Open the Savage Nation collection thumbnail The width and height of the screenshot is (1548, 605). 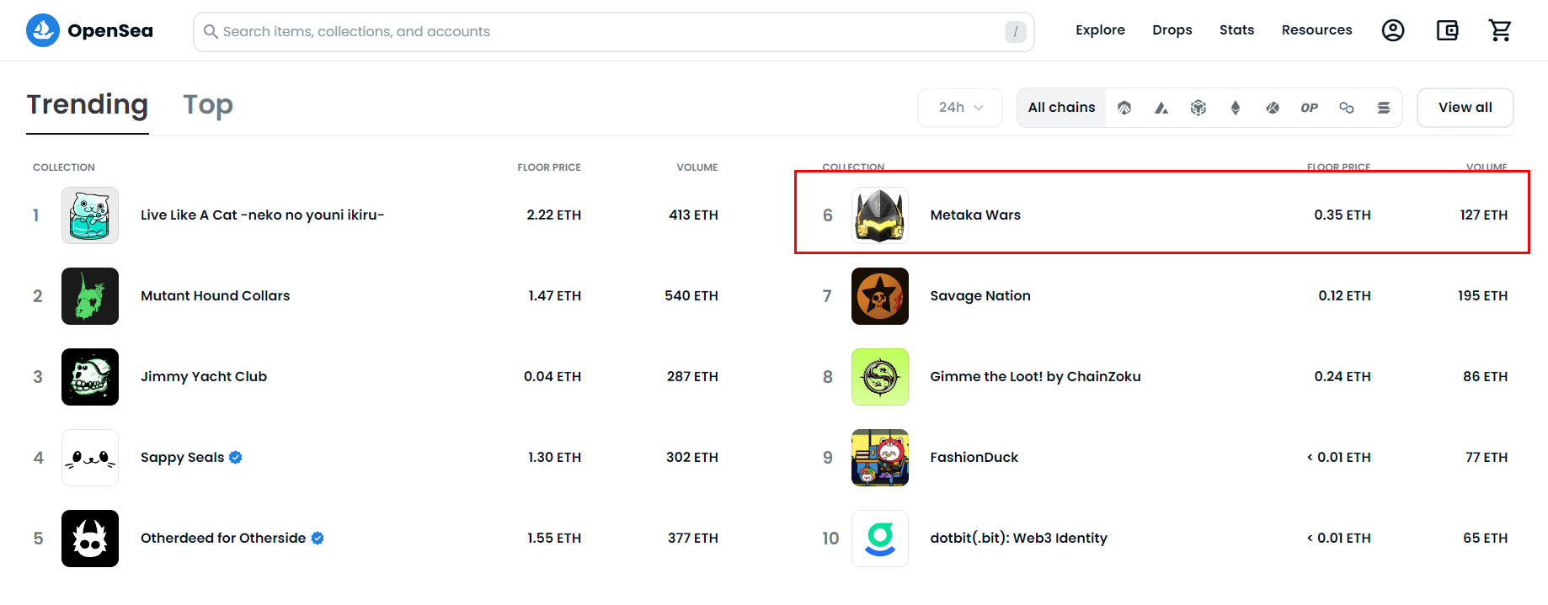click(880, 296)
